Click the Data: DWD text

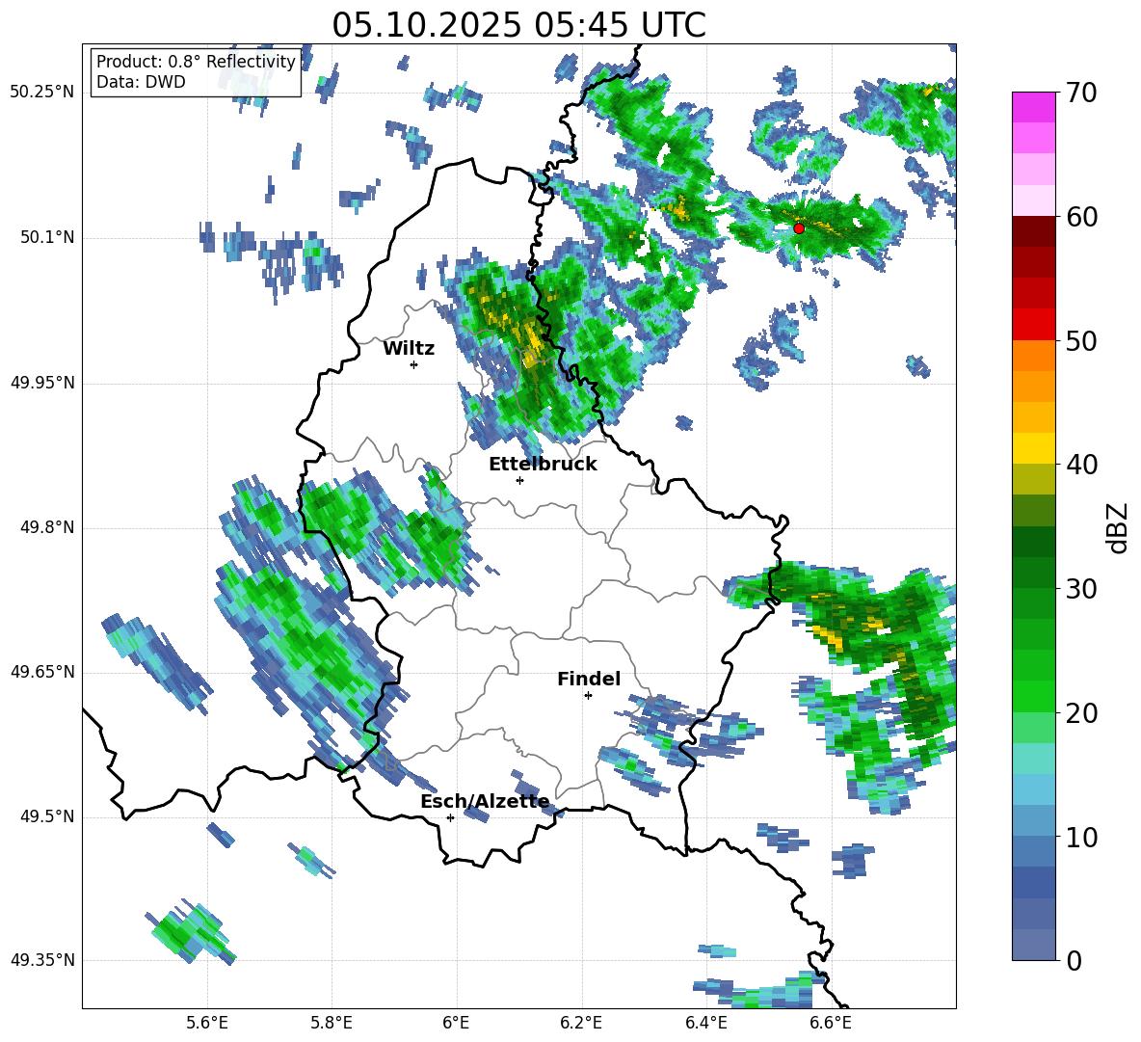click(x=141, y=82)
